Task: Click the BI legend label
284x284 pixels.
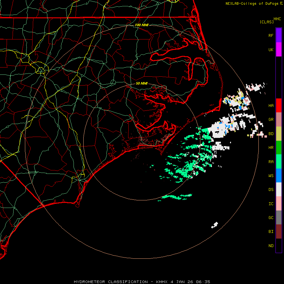Action: coord(271,232)
